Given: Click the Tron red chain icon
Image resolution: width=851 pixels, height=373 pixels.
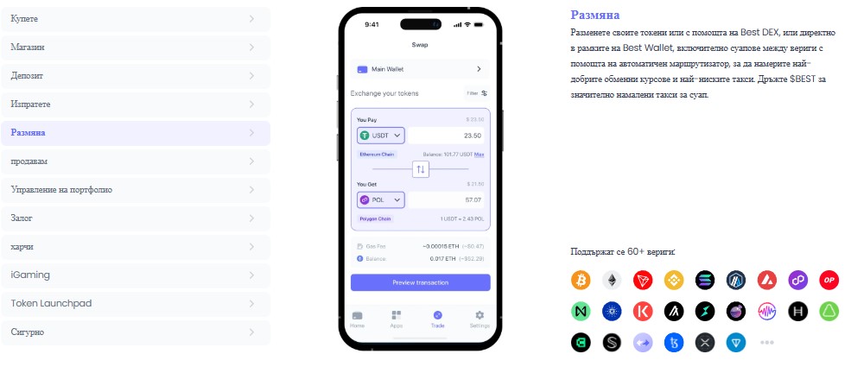Looking at the screenshot, I should pos(643,281).
